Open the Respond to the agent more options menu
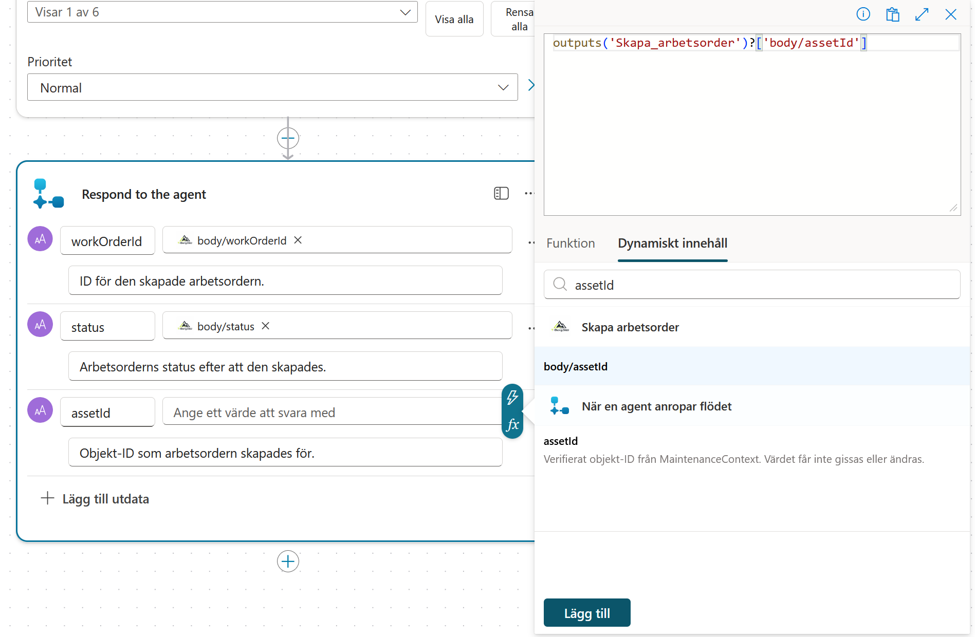This screenshot has width=975, height=637. point(529,193)
